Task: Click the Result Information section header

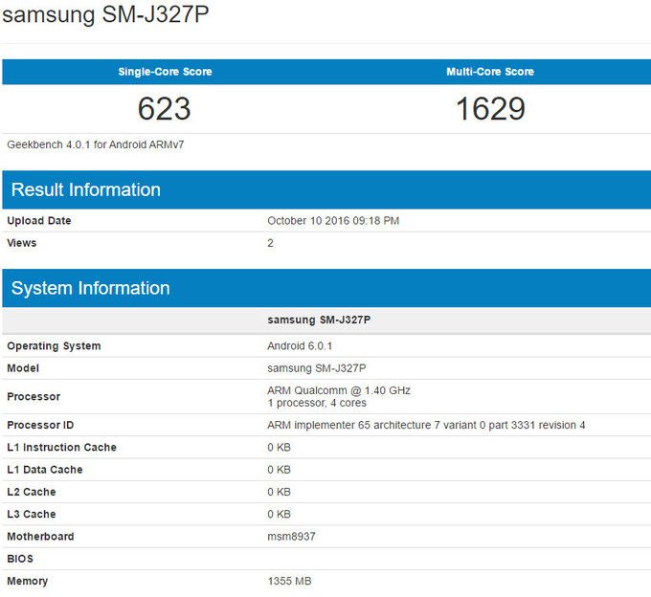Action: (86, 189)
